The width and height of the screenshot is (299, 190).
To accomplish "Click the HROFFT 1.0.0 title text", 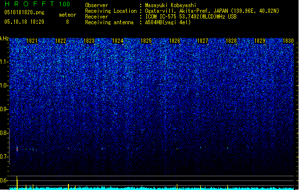I will click(x=37, y=4).
